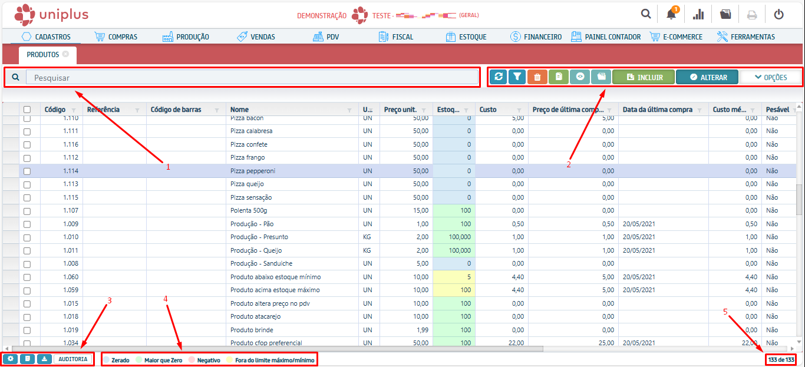Screen dimensions: 805x367
Task: Open grid settings gear button
Action: pyautogui.click(x=10, y=359)
